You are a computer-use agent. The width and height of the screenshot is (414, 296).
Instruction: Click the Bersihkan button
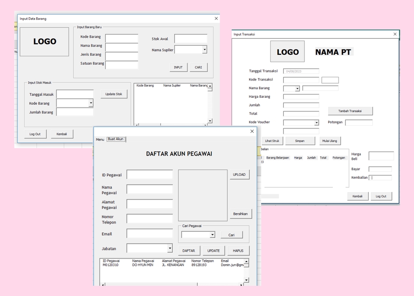click(x=240, y=214)
